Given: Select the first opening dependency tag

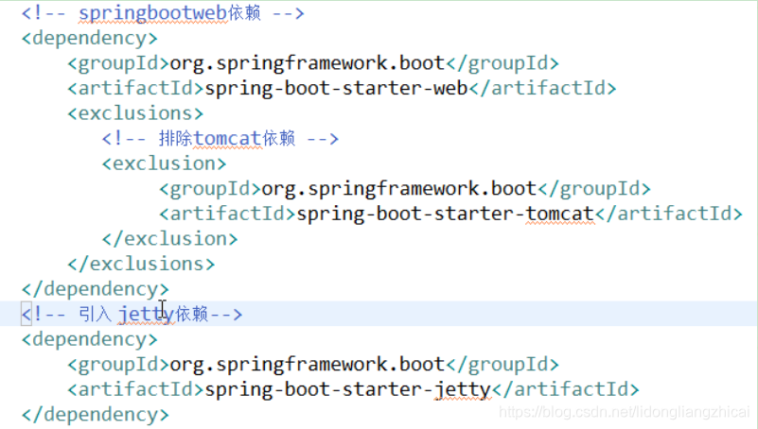Looking at the screenshot, I should 90,38.
